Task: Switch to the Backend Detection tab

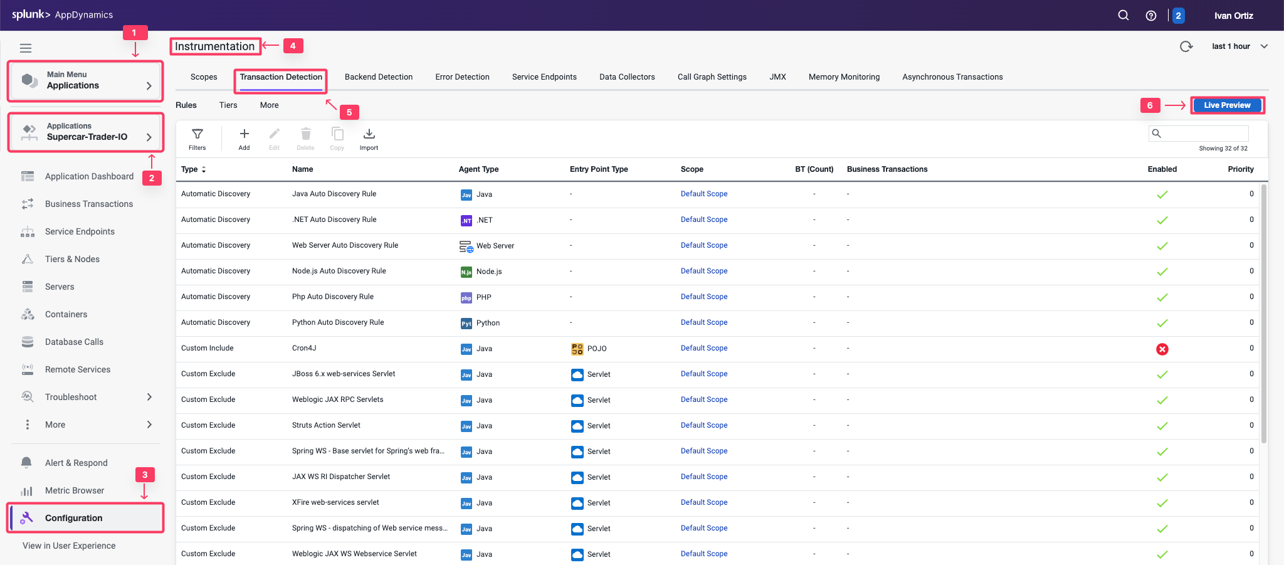Action: [378, 77]
